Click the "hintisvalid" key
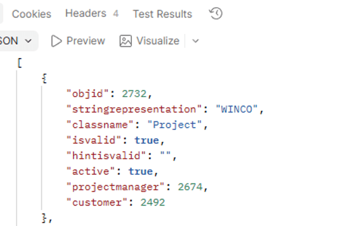Screen dimensions: 339x226 106,156
